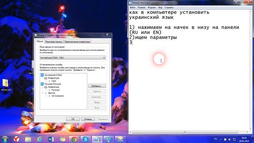Open Файл menu in Notepad
The image size is (254, 143).
click(x=132, y=8)
